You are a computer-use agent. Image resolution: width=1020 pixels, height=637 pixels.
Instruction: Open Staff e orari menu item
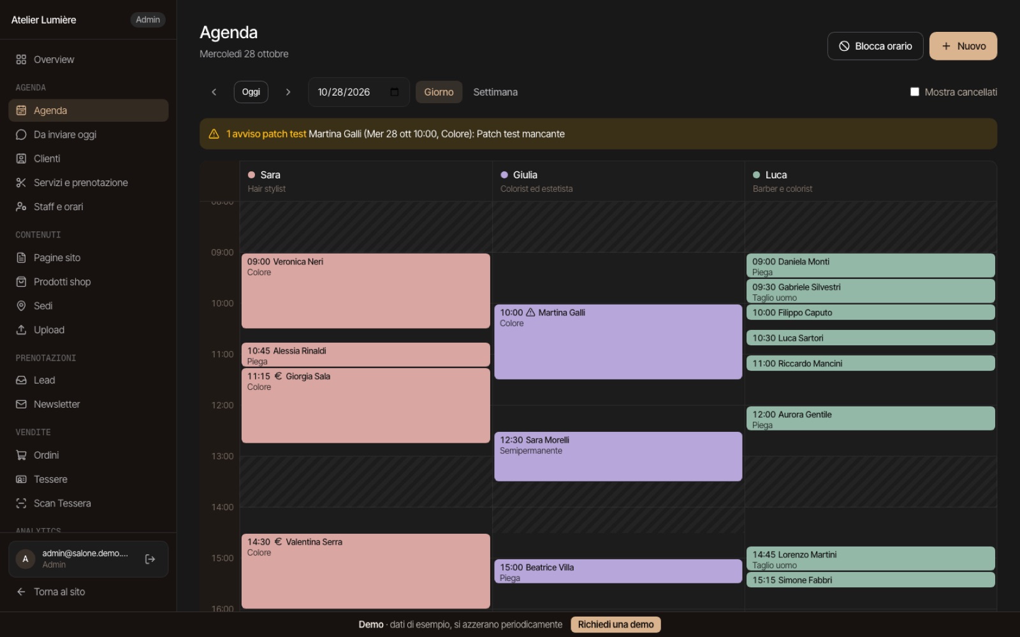(x=89, y=207)
